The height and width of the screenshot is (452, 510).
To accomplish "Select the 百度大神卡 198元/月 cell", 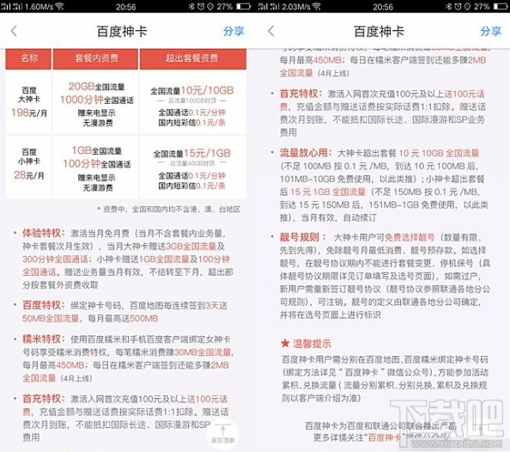I will click(x=28, y=102).
